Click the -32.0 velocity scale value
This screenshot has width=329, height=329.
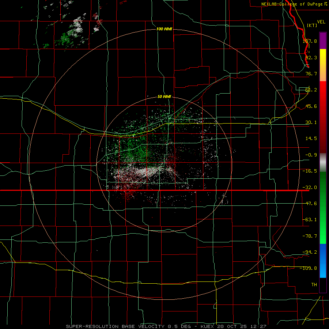click(x=310, y=188)
